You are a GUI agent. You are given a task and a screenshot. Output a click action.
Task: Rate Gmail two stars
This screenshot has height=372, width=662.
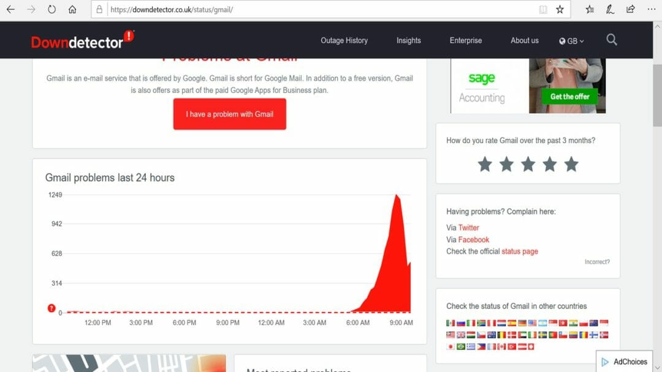pos(506,164)
